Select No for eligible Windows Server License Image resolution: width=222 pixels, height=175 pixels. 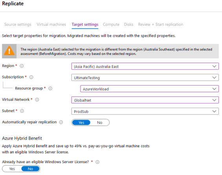click(30, 169)
